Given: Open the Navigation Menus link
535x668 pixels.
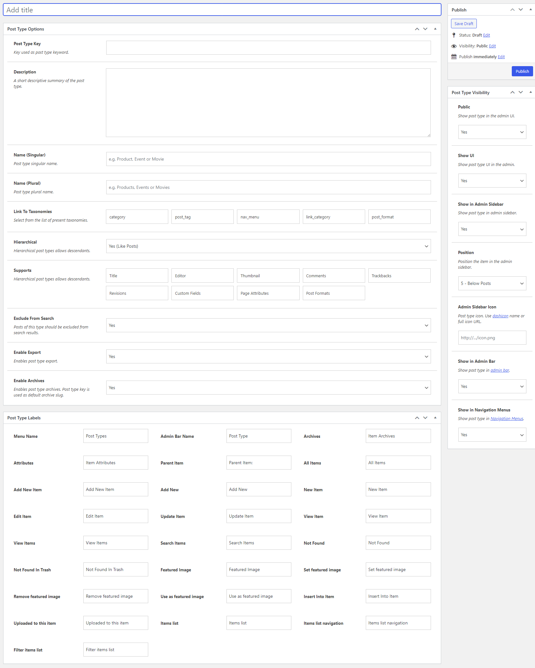Looking at the screenshot, I should tap(507, 419).
